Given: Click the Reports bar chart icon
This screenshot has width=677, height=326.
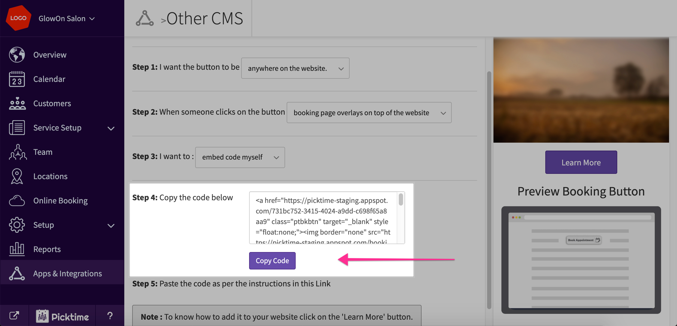Looking at the screenshot, I should 17,249.
